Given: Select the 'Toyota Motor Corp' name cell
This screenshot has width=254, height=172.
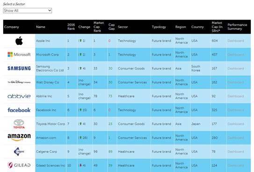Looking at the screenshot, I should click(x=51, y=124).
